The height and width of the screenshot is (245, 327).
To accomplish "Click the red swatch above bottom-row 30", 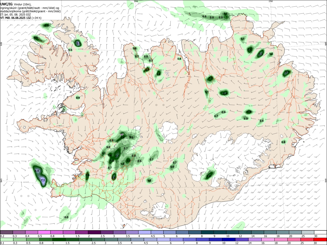I will click(320, 239).
